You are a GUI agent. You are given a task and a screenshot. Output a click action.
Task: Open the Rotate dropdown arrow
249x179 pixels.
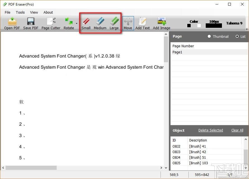pos(76,24)
